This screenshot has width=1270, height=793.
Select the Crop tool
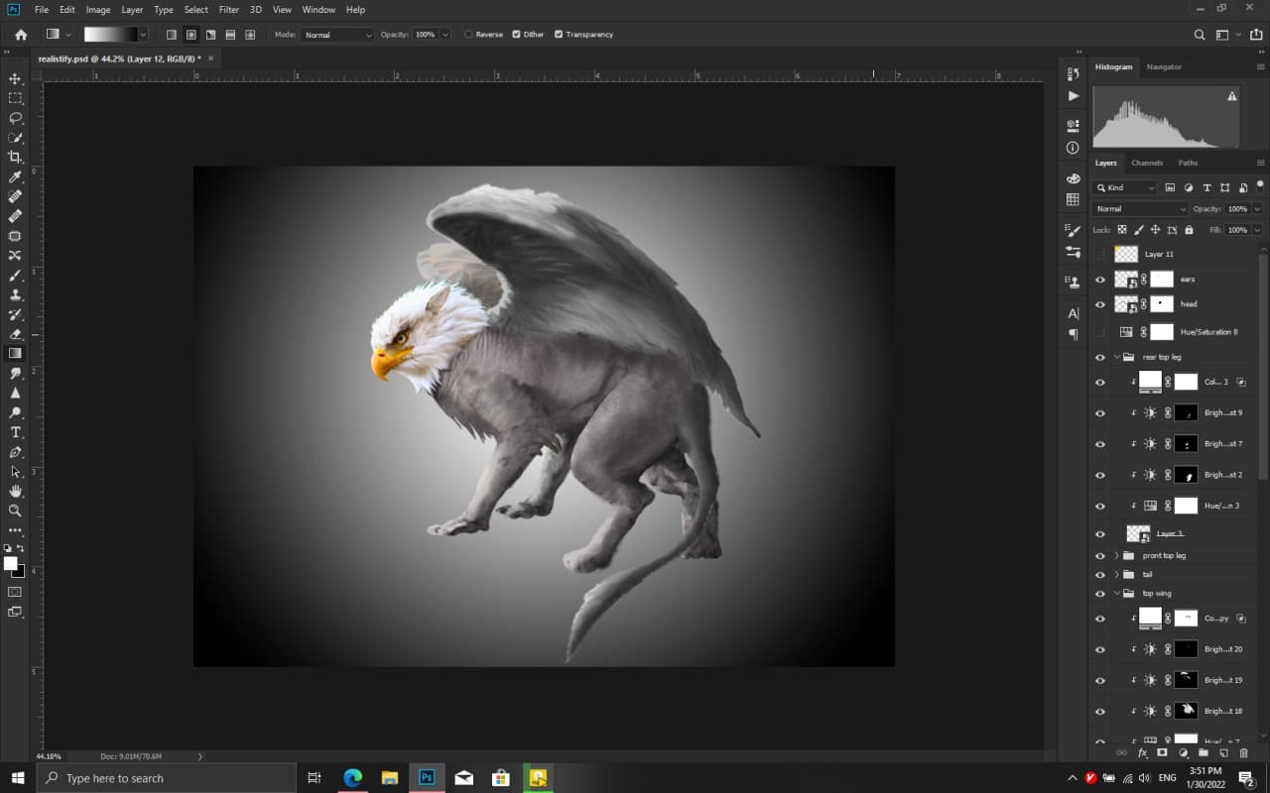tap(15, 158)
